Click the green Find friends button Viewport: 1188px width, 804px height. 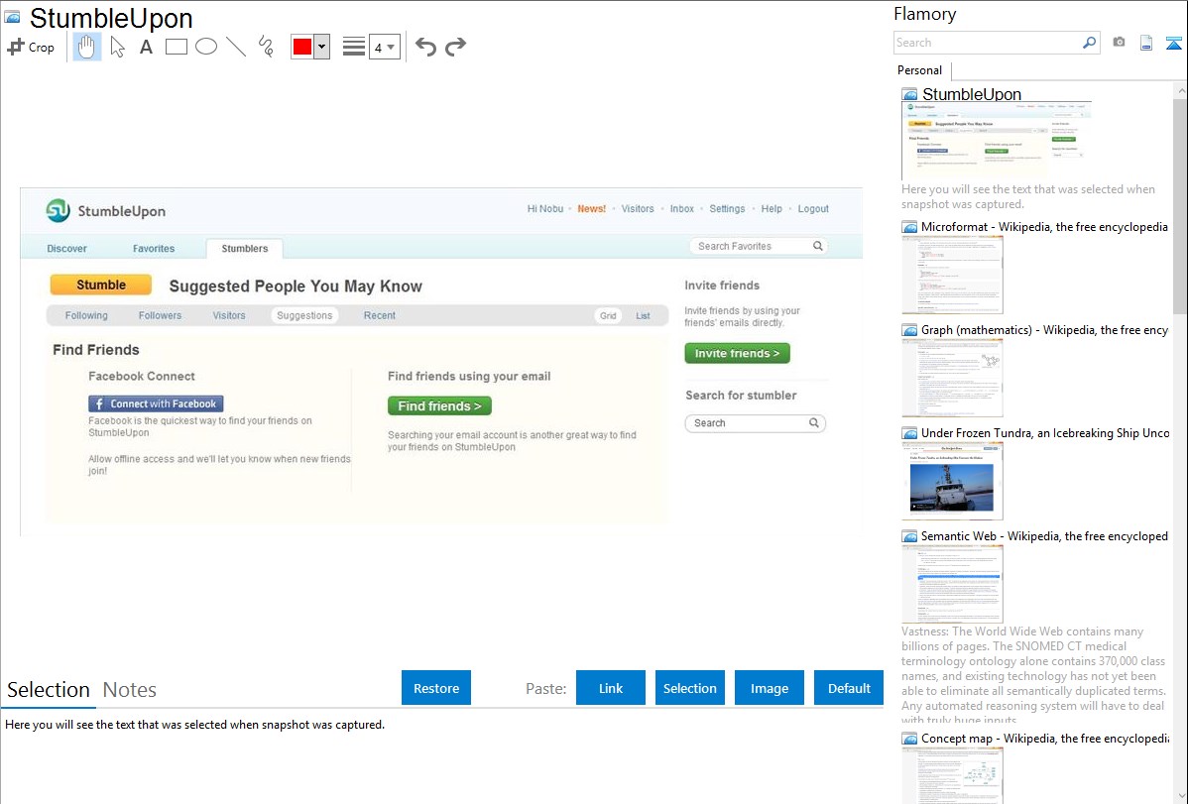pyautogui.click(x=439, y=406)
